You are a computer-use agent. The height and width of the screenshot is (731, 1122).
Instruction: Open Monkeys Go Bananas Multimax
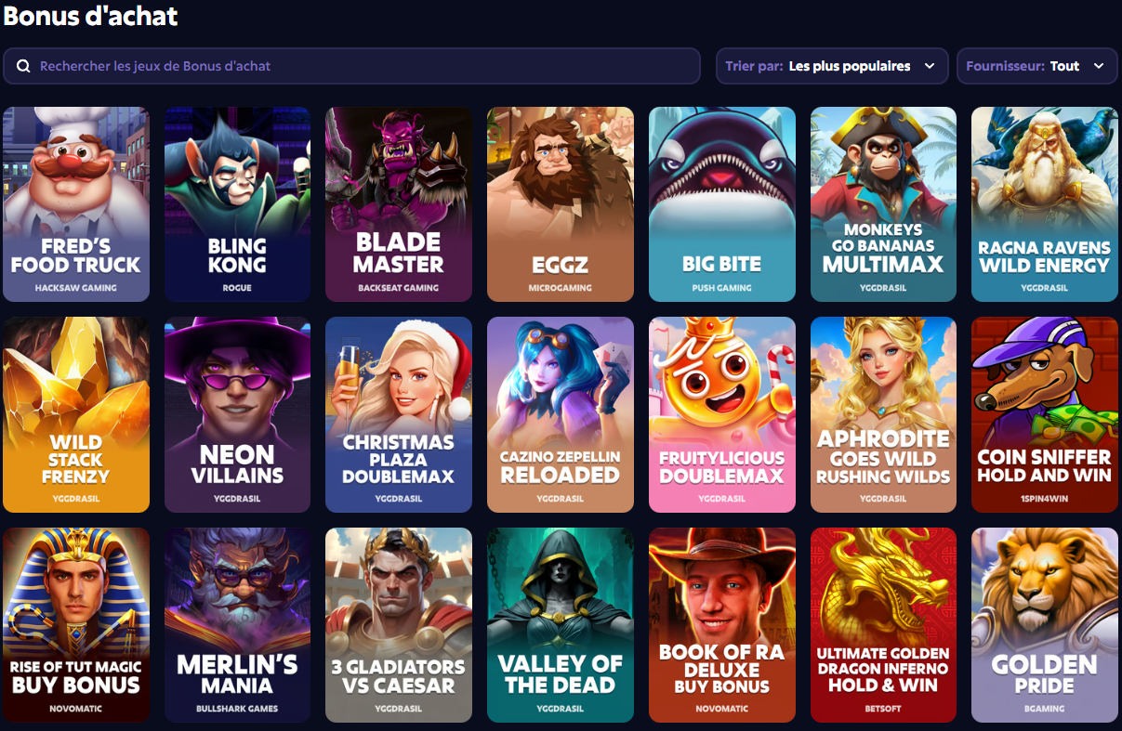tap(883, 204)
